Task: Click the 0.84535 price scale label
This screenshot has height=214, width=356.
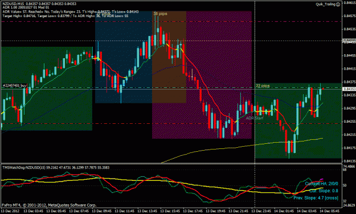Action: 350,29
